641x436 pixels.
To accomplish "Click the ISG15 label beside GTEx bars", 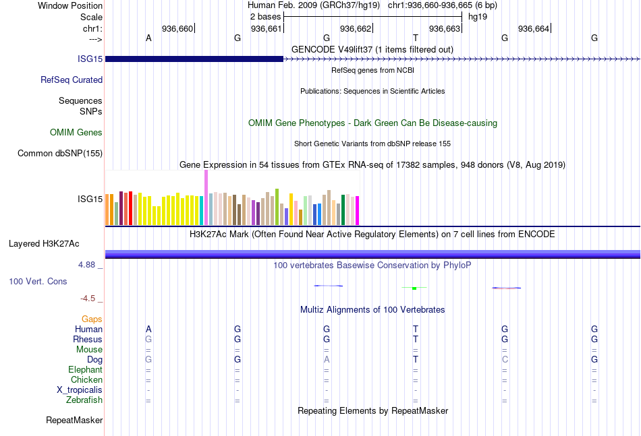I will (90, 199).
